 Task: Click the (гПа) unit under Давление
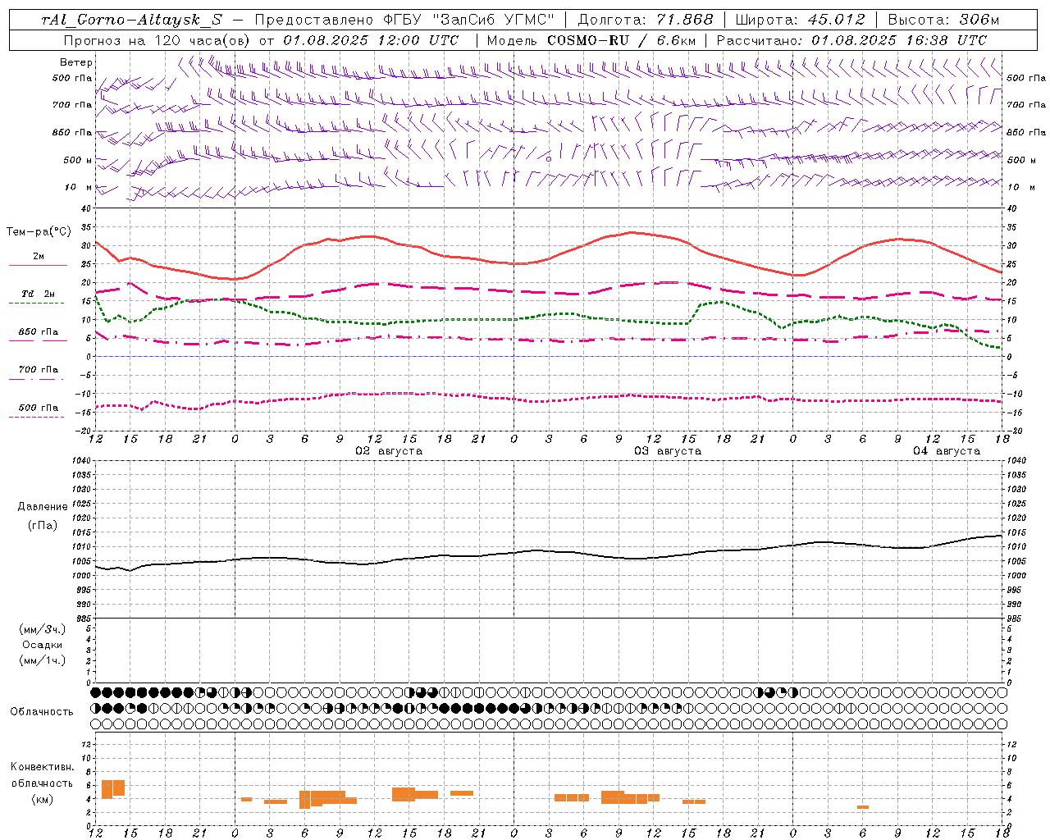click(x=43, y=526)
